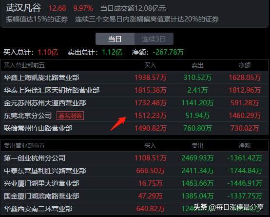Click the 1938.57万 buy amount

(x=150, y=78)
